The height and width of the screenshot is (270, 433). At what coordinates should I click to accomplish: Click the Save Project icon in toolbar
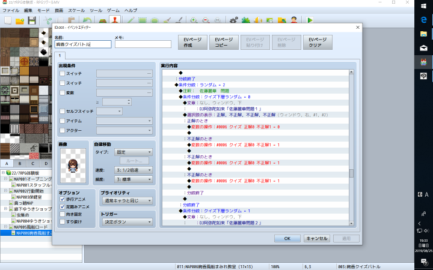coord(32,20)
